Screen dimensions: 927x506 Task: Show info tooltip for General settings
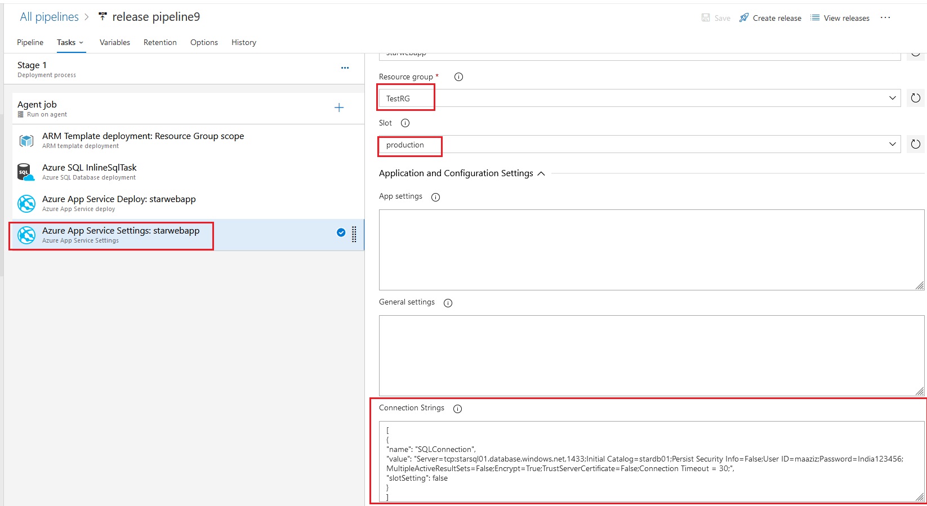pos(448,303)
